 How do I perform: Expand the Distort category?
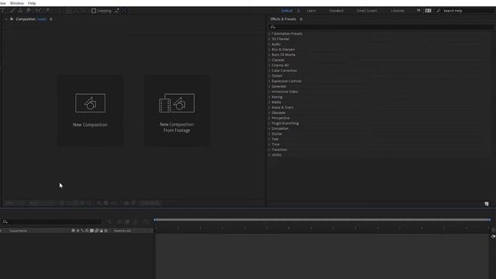tap(270, 76)
